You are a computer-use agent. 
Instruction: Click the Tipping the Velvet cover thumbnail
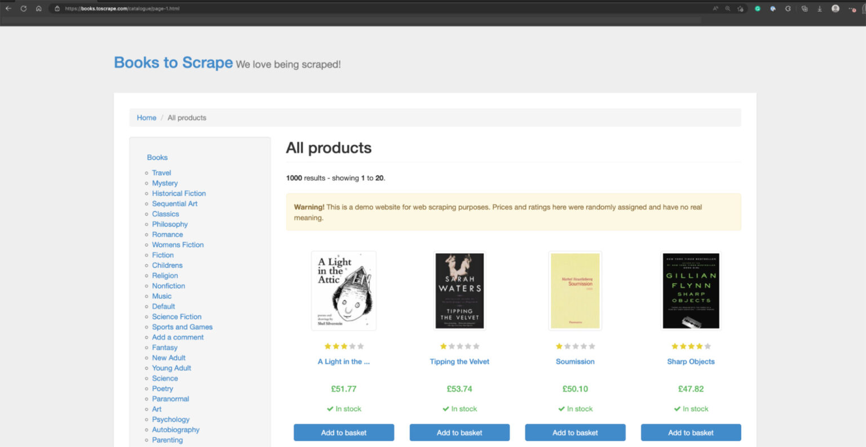[459, 290]
